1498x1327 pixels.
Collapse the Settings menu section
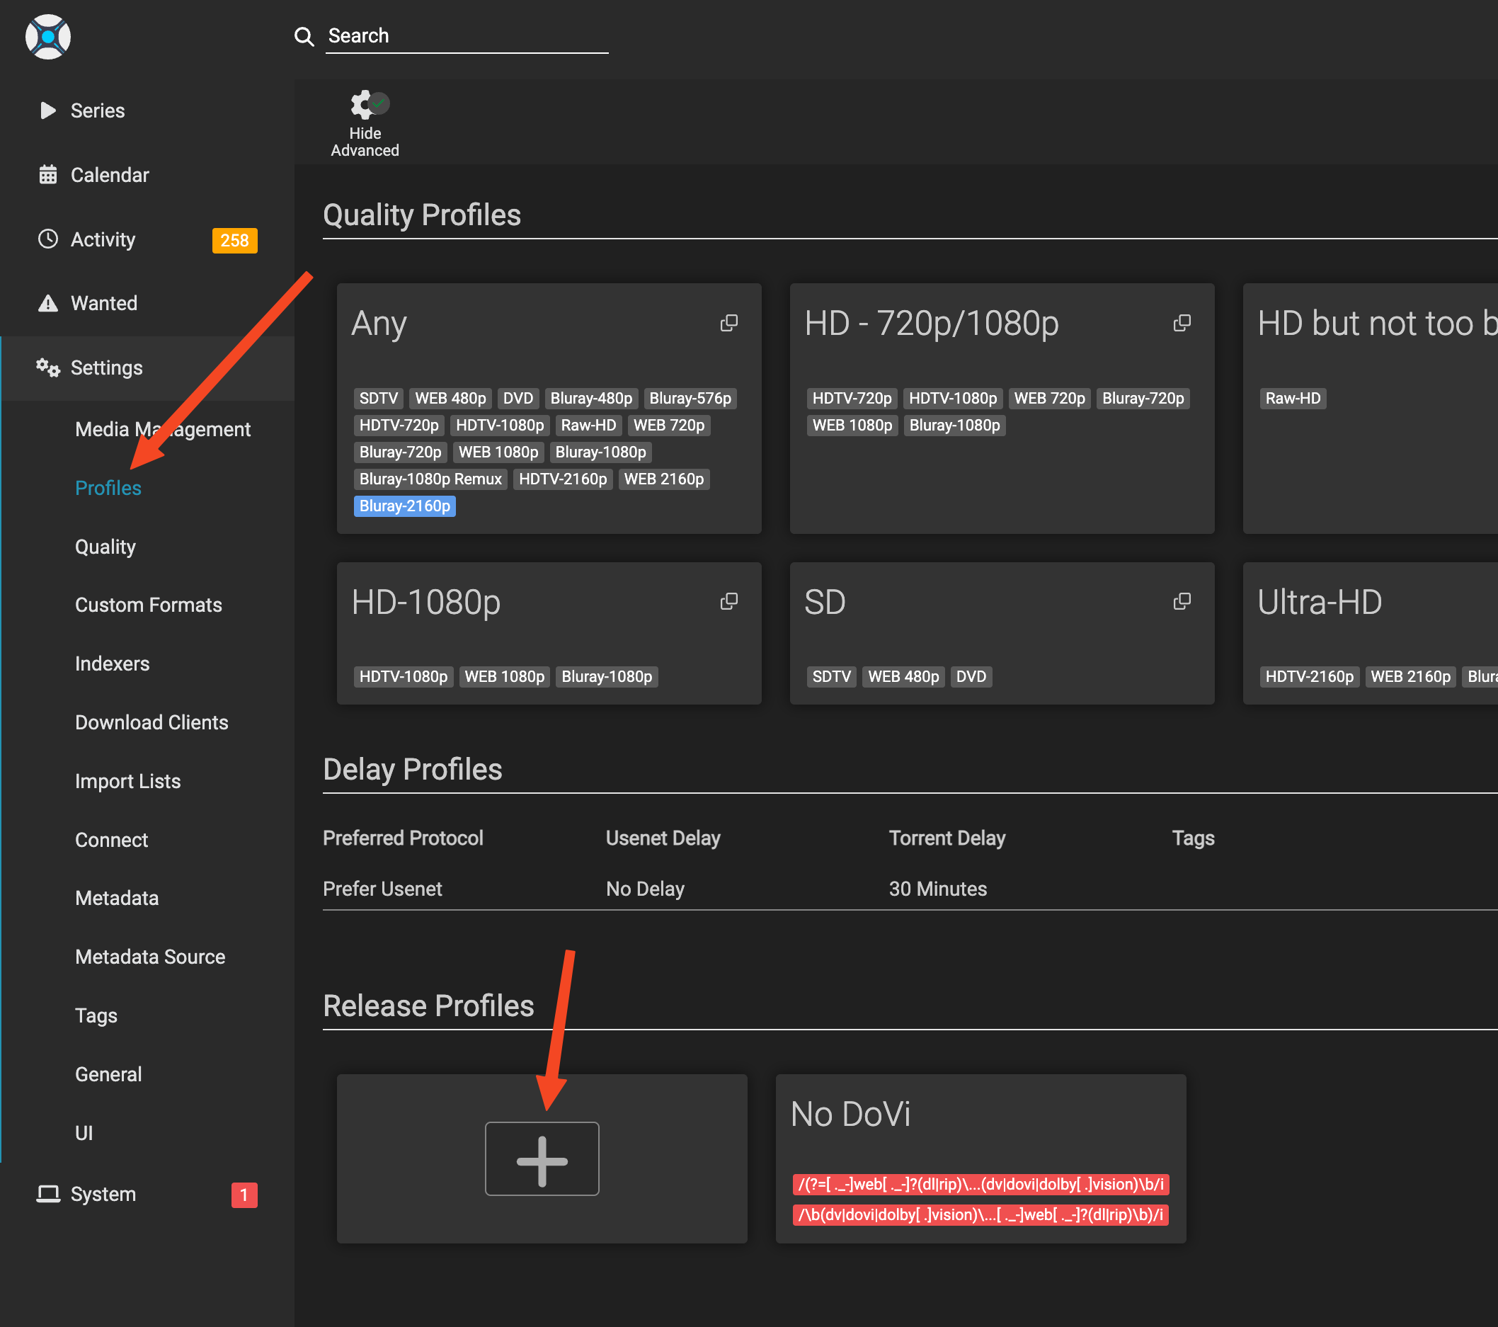(x=106, y=368)
